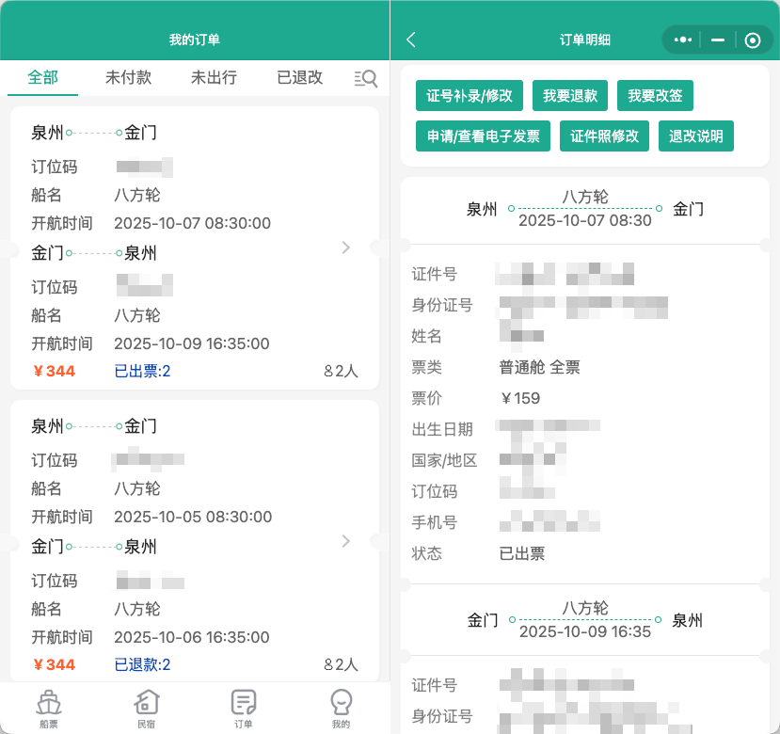Click the 我要退款 refund button
The width and height of the screenshot is (780, 734).
click(570, 96)
